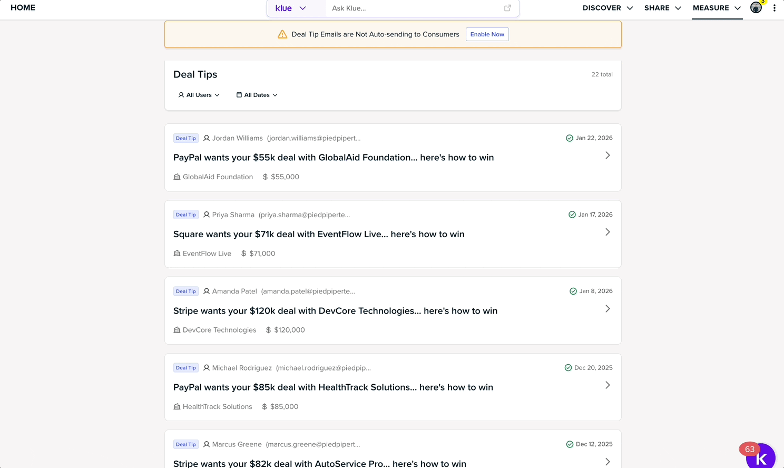Open Square $71k EventFlow Live deal tip
The image size is (784, 468).
319,234
